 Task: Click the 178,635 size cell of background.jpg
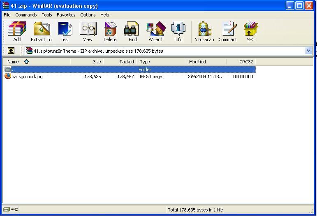click(x=93, y=77)
